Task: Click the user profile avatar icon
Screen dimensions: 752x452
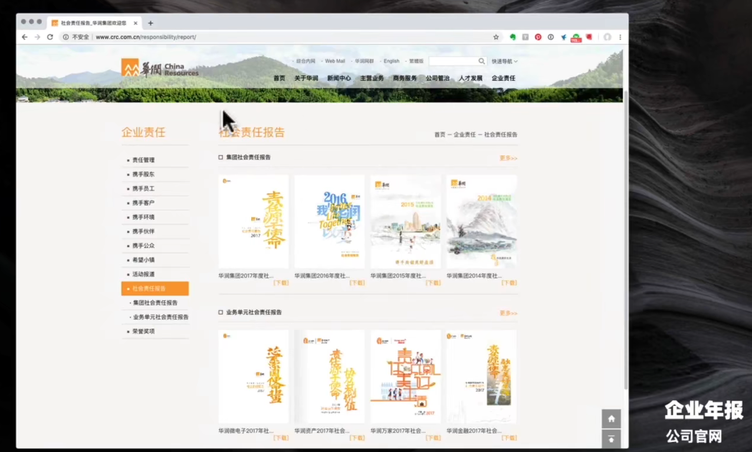Action: click(x=607, y=37)
